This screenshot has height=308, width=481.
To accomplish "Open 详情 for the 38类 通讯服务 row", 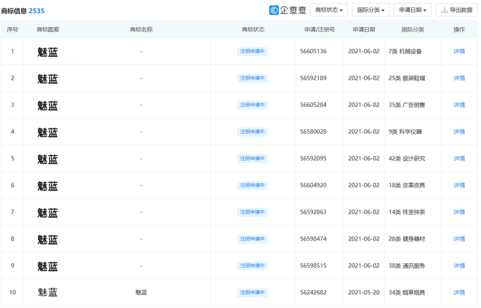I will point(459,266).
